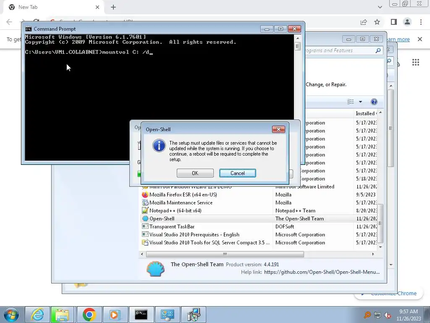This screenshot has height=323, width=430.
Task: Select the Notepad++ (64-bit x64) entry
Action: (x=259, y=210)
